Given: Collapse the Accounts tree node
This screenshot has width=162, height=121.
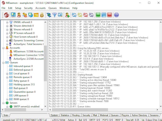Looking at the screenshot, I should 3,48.
